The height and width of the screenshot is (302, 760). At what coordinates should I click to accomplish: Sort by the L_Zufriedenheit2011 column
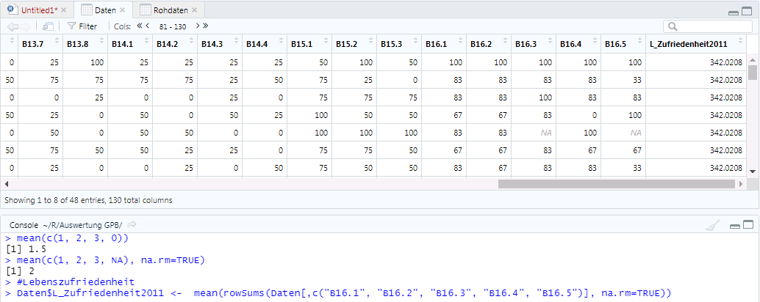[693, 44]
